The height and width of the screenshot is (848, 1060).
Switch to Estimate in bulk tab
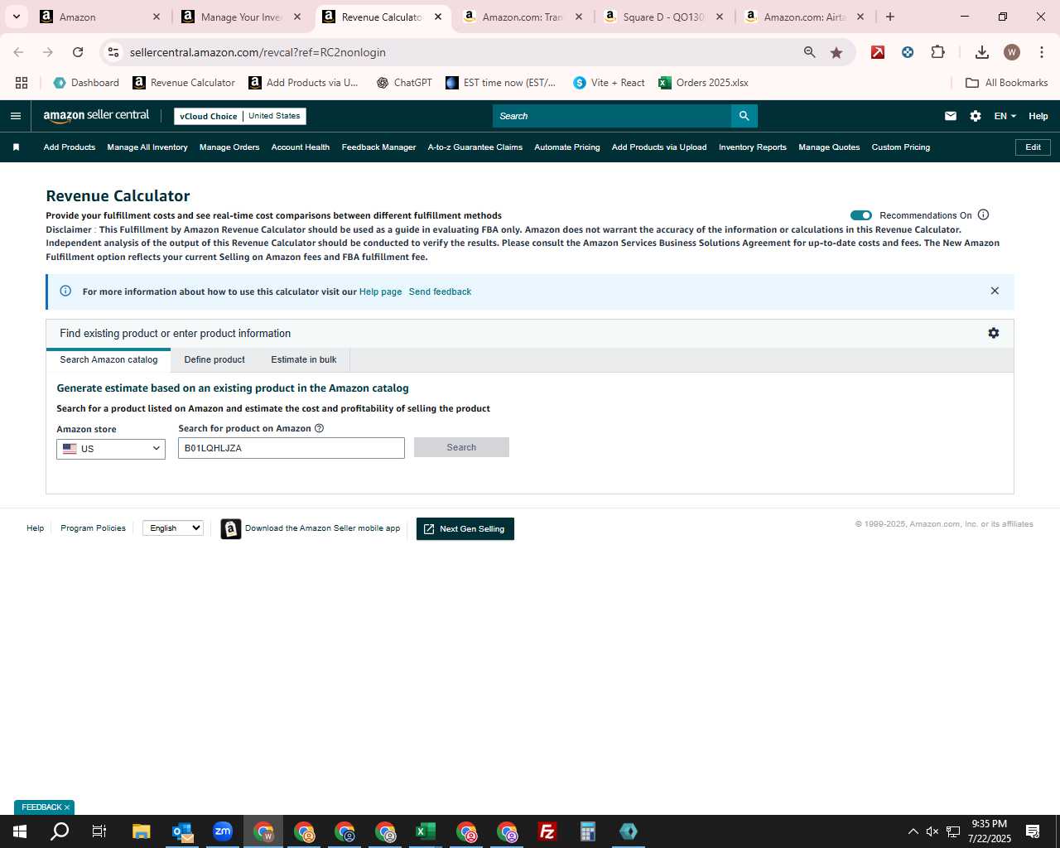(304, 359)
